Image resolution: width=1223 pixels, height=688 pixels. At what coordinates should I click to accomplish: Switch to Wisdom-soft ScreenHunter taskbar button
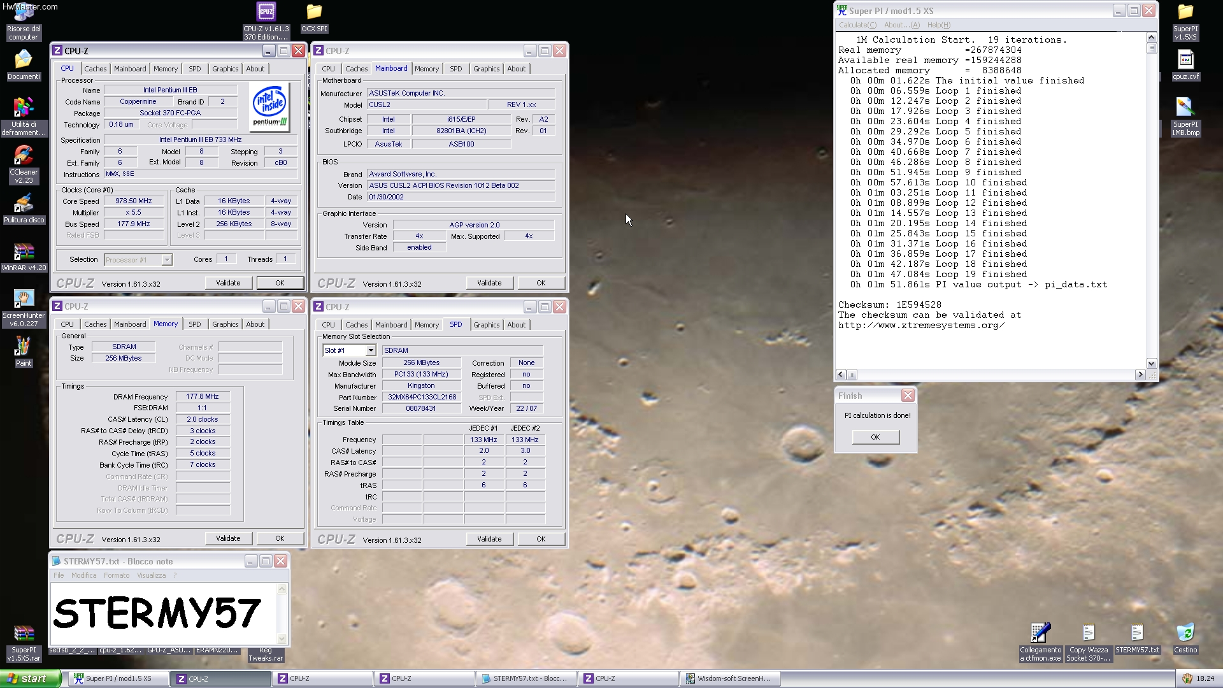(729, 678)
